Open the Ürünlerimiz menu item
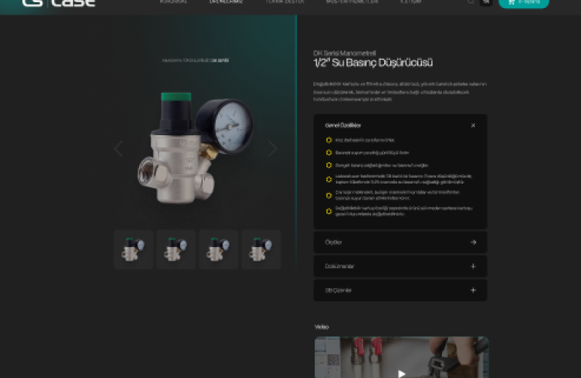The image size is (581, 378). point(225,2)
